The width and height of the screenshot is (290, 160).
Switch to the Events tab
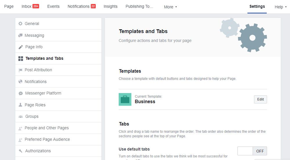(53, 6)
